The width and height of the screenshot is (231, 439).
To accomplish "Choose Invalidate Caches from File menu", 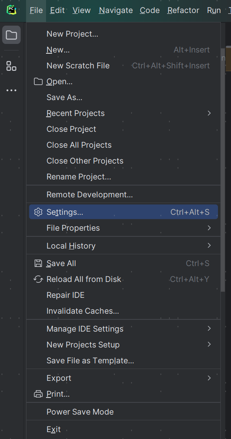I will 123,311.
